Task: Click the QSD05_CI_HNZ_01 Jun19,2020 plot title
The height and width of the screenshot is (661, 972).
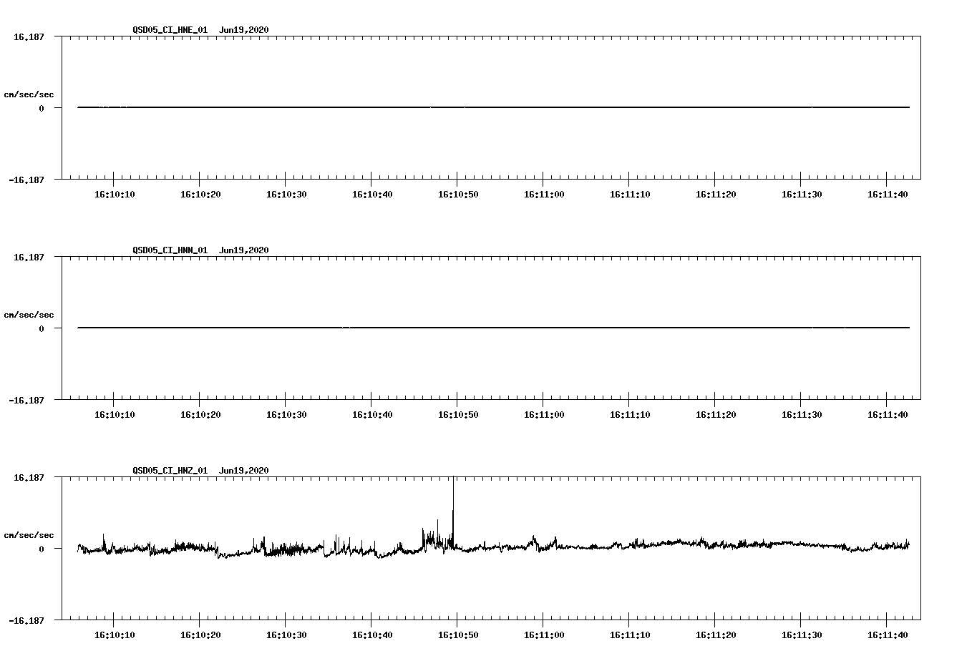Action: click(x=200, y=471)
